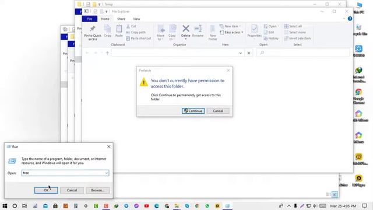Click the Properties icon in Open group

(x=254, y=31)
